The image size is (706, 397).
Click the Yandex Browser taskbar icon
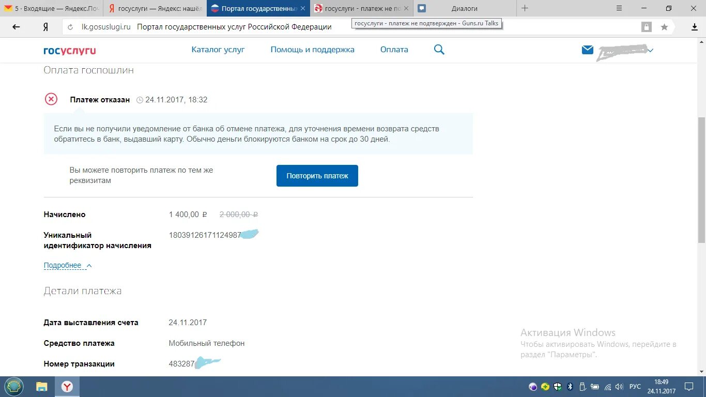pos(67,387)
